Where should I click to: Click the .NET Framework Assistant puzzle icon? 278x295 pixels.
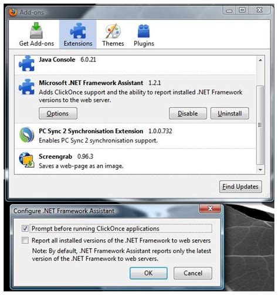[26, 87]
